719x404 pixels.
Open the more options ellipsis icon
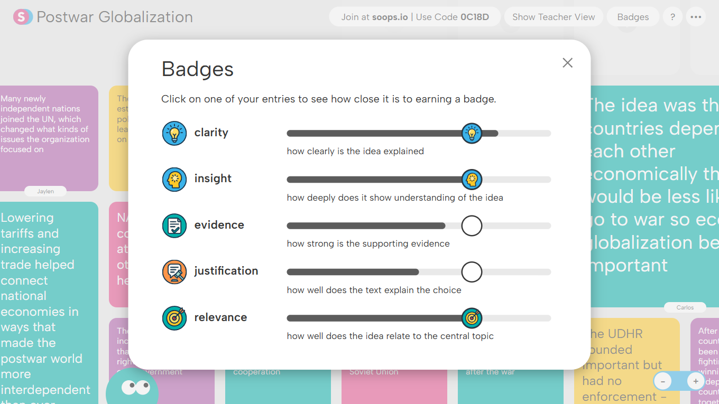(696, 16)
